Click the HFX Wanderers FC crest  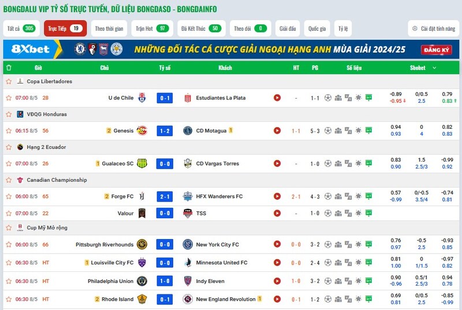point(188,196)
